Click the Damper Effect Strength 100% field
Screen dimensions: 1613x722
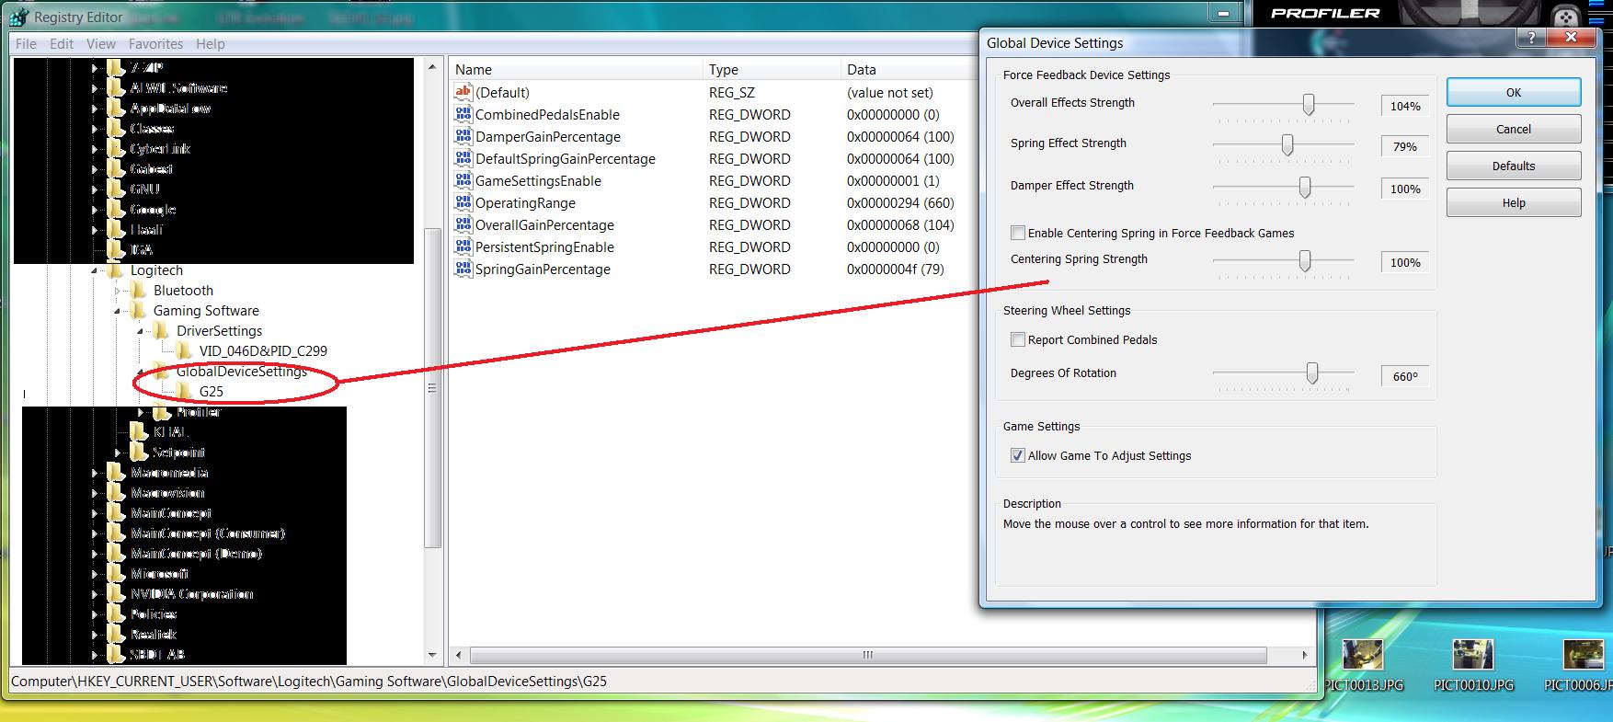click(x=1405, y=189)
